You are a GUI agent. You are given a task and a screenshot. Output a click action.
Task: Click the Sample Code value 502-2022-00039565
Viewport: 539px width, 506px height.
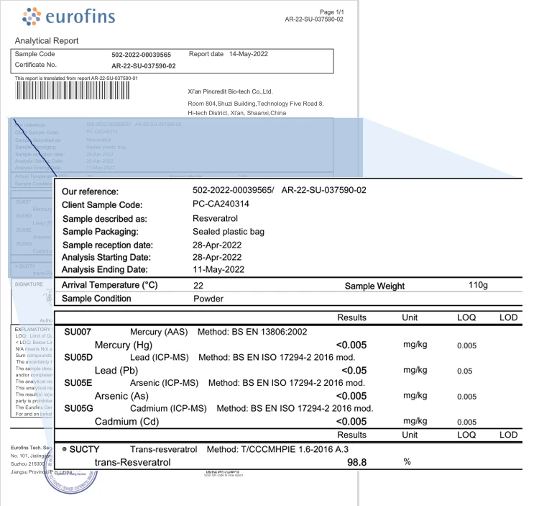coord(141,55)
